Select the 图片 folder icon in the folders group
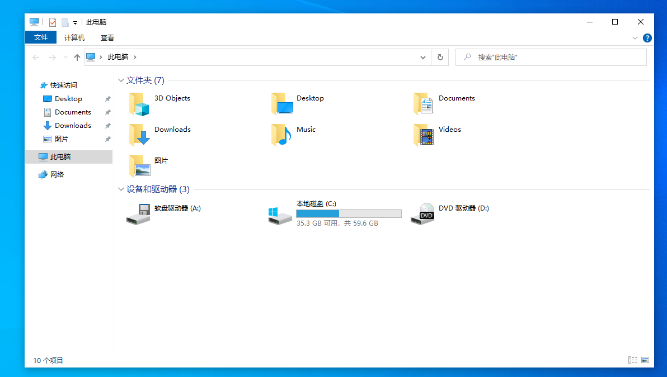The height and width of the screenshot is (377, 667). point(139,166)
